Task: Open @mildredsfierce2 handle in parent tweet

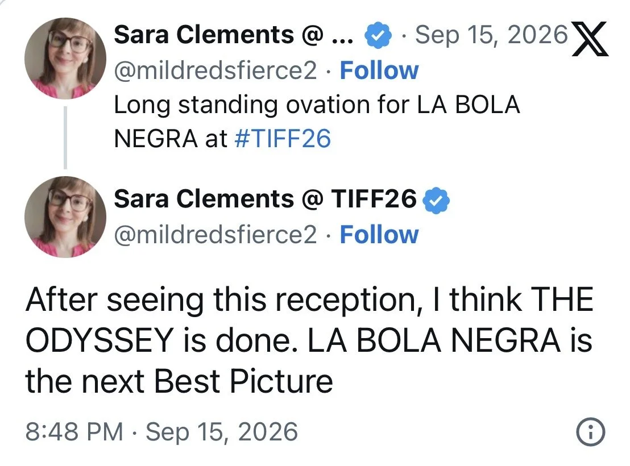Action: point(215,70)
